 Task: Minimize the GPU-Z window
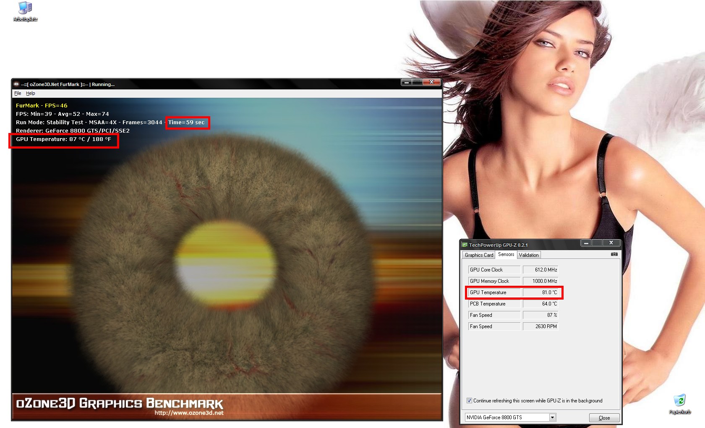tap(586, 243)
